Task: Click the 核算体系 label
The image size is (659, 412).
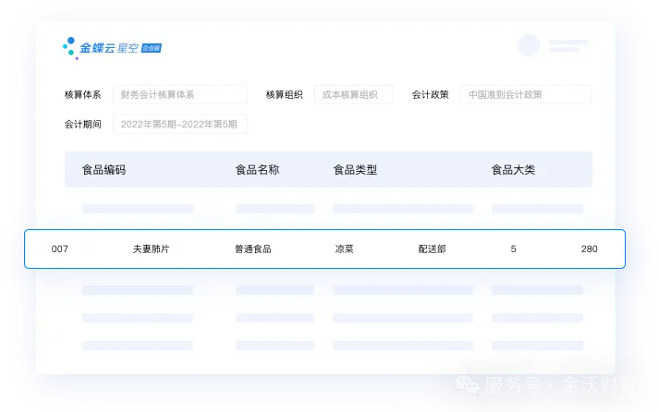Action: pos(83,95)
